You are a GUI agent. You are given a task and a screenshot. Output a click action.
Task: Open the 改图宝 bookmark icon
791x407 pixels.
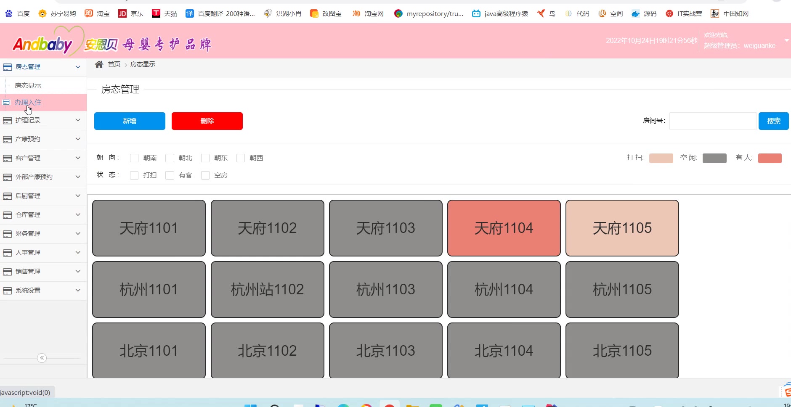(x=314, y=13)
